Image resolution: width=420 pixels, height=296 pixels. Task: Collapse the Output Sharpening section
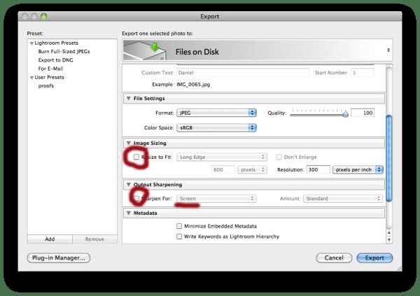[x=129, y=185]
